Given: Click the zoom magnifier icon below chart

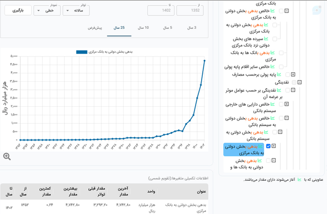Looking at the screenshot, I should tap(7, 156).
